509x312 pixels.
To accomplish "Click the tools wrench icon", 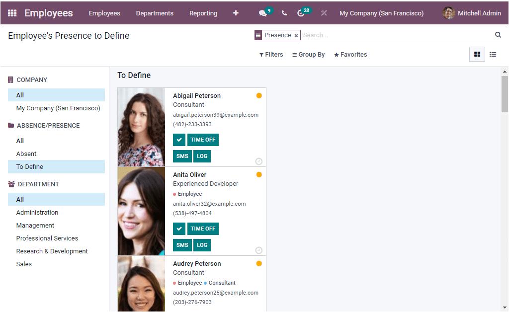I will click(324, 13).
